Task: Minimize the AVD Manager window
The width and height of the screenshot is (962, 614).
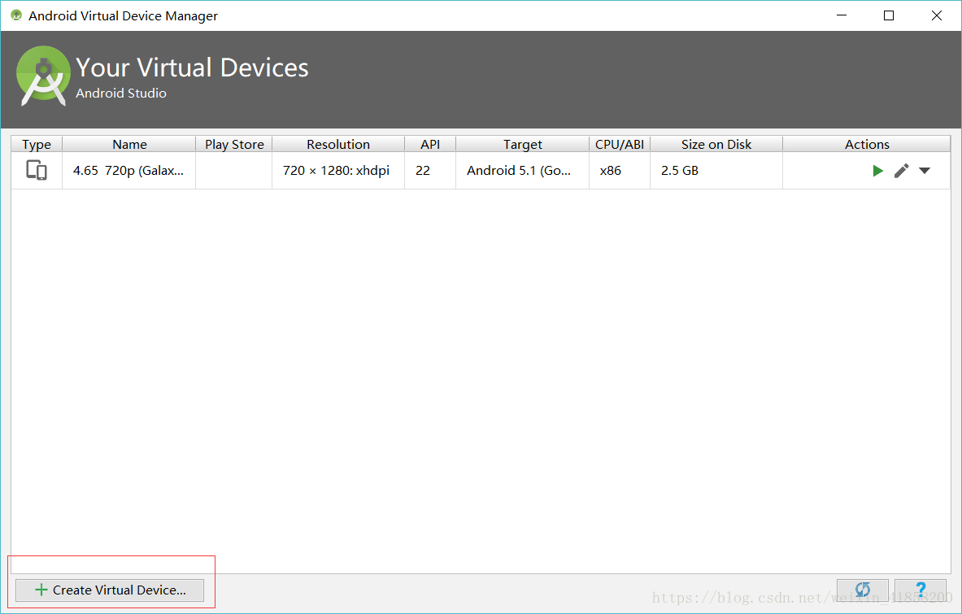Action: tap(841, 16)
